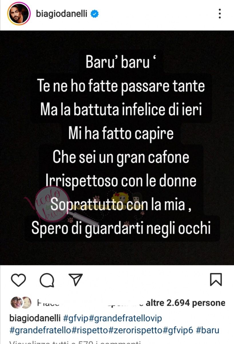The image size is (234, 344).
Task: Open the #grandefratello hashtag
Action: tap(40, 330)
